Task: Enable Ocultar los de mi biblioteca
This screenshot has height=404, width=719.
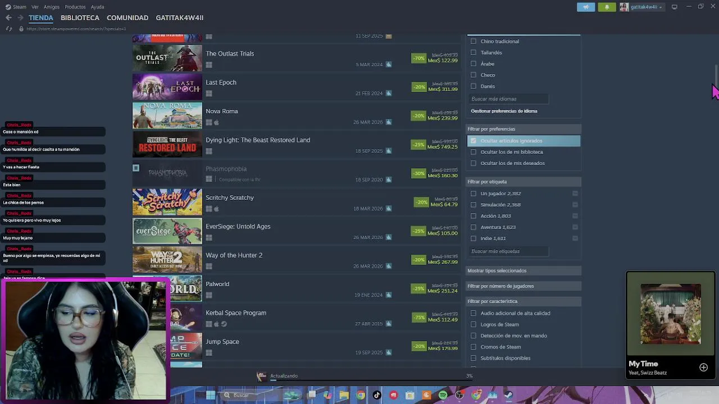Action: pyautogui.click(x=474, y=152)
